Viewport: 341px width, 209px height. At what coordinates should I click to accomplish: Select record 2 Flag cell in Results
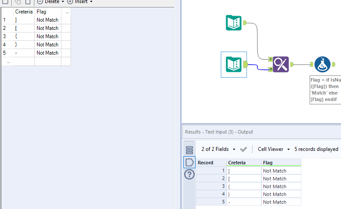[281, 179]
